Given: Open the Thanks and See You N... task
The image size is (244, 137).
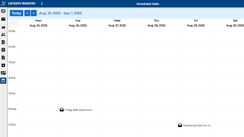Looking at the screenshot, I should [195, 125].
